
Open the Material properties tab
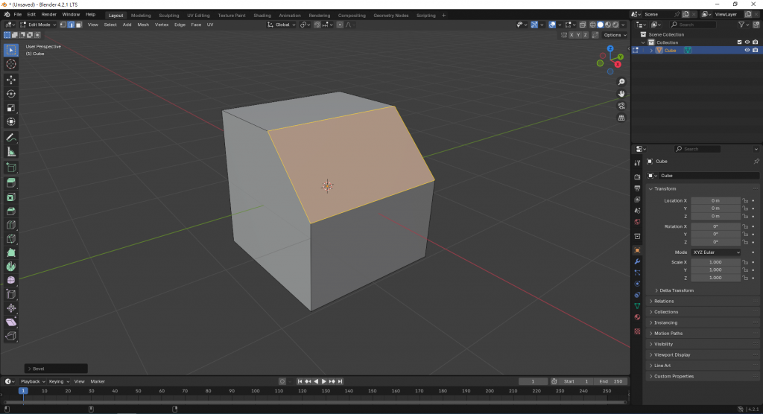click(637, 317)
